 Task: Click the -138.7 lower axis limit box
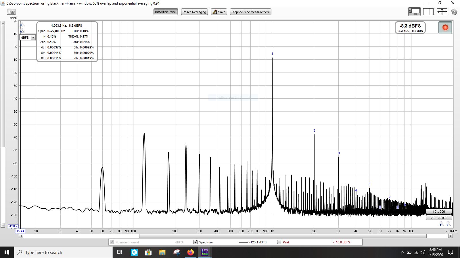(13, 226)
